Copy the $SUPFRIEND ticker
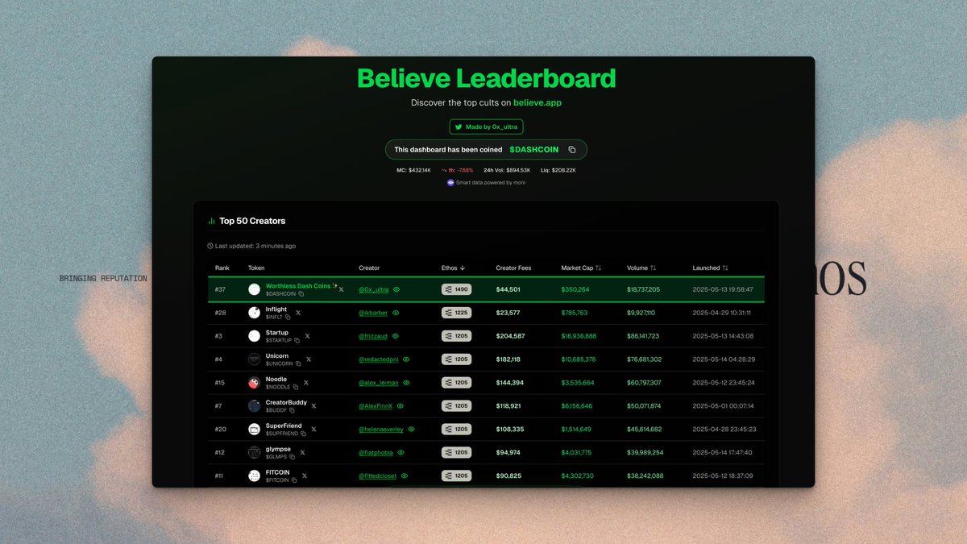The height and width of the screenshot is (544, 967). coord(304,434)
